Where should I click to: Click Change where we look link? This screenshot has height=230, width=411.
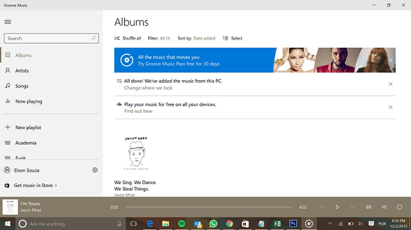click(x=148, y=88)
